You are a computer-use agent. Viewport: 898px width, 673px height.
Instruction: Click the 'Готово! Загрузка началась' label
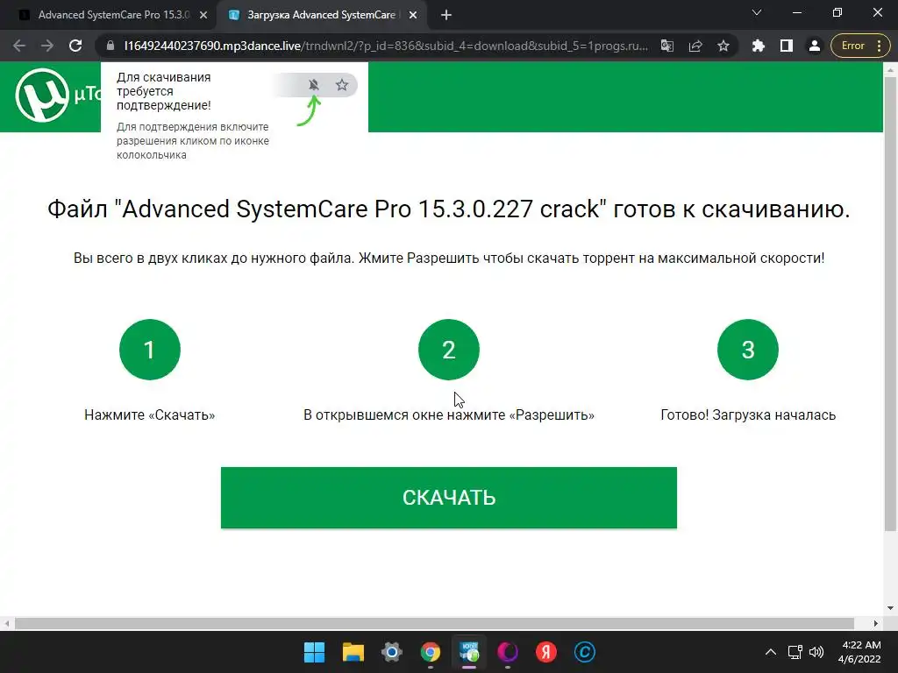(x=748, y=414)
